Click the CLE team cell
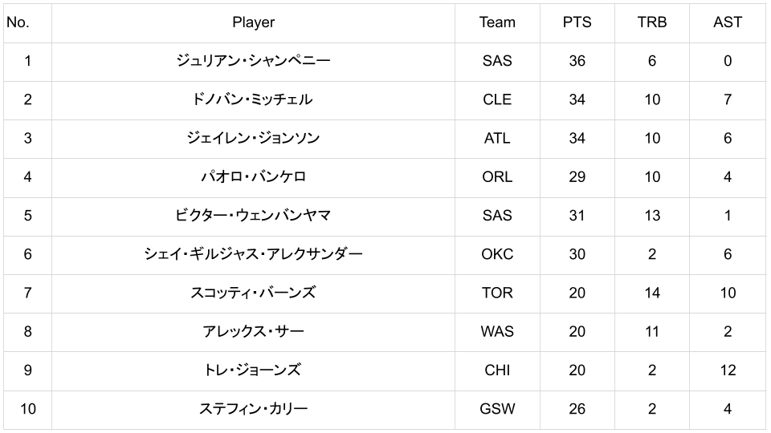 click(x=497, y=99)
